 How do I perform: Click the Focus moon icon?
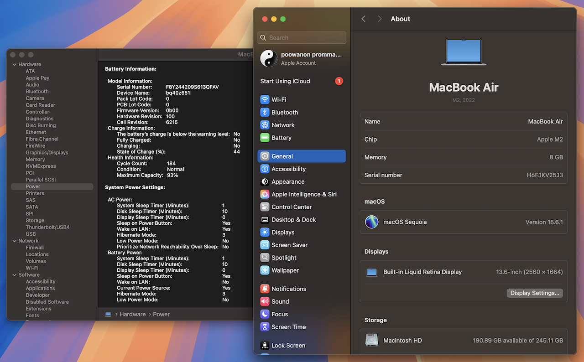pos(265,314)
